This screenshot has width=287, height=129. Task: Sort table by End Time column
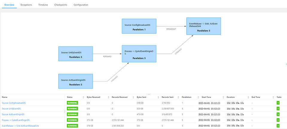[273, 97]
